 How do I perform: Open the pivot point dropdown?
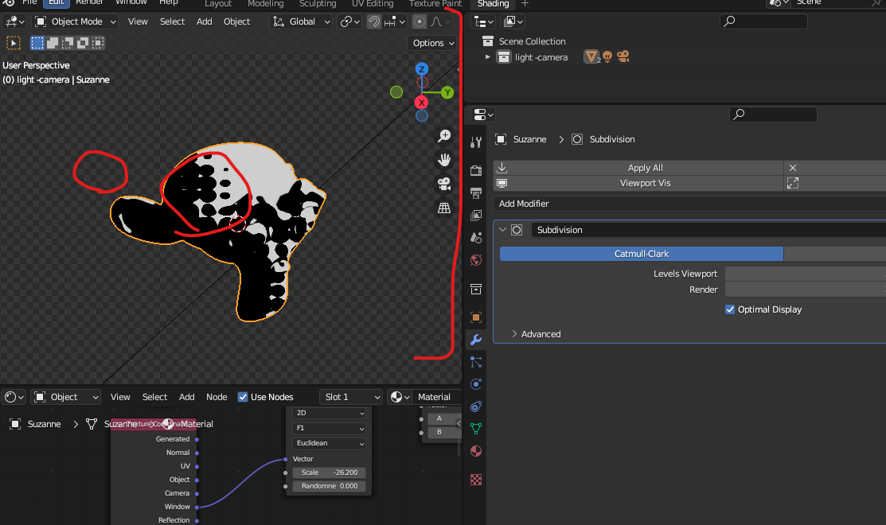pos(349,21)
